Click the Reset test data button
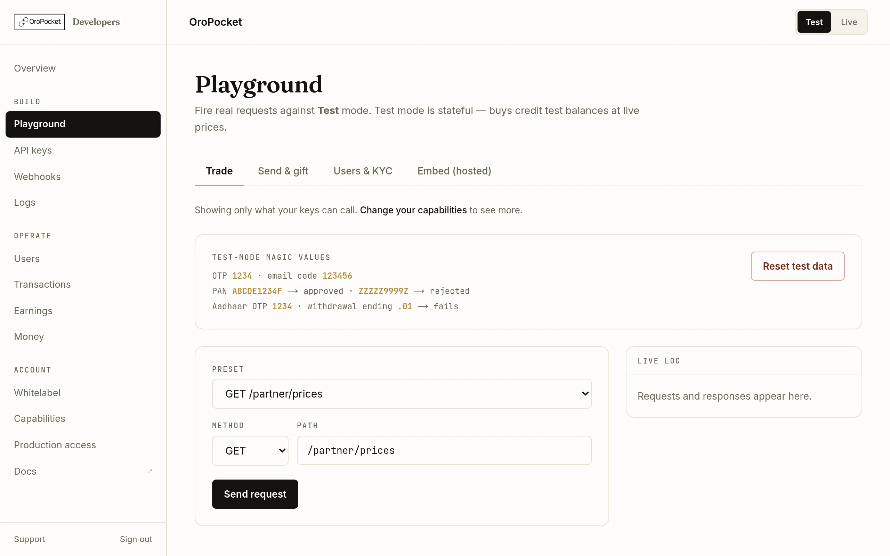This screenshot has width=890, height=556. [x=797, y=266]
